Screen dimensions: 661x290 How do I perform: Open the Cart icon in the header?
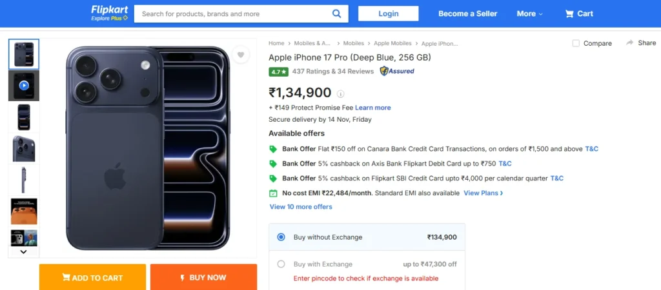569,14
